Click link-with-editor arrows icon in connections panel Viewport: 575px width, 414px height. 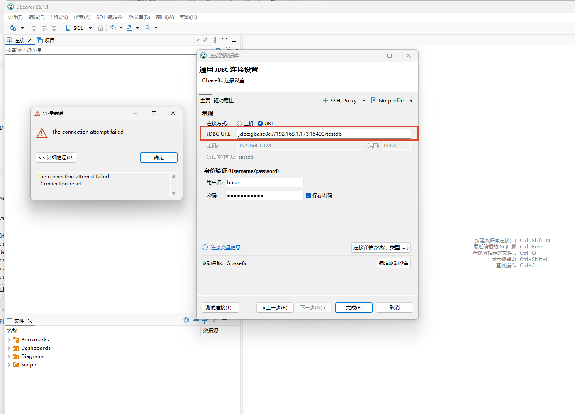(x=205, y=40)
